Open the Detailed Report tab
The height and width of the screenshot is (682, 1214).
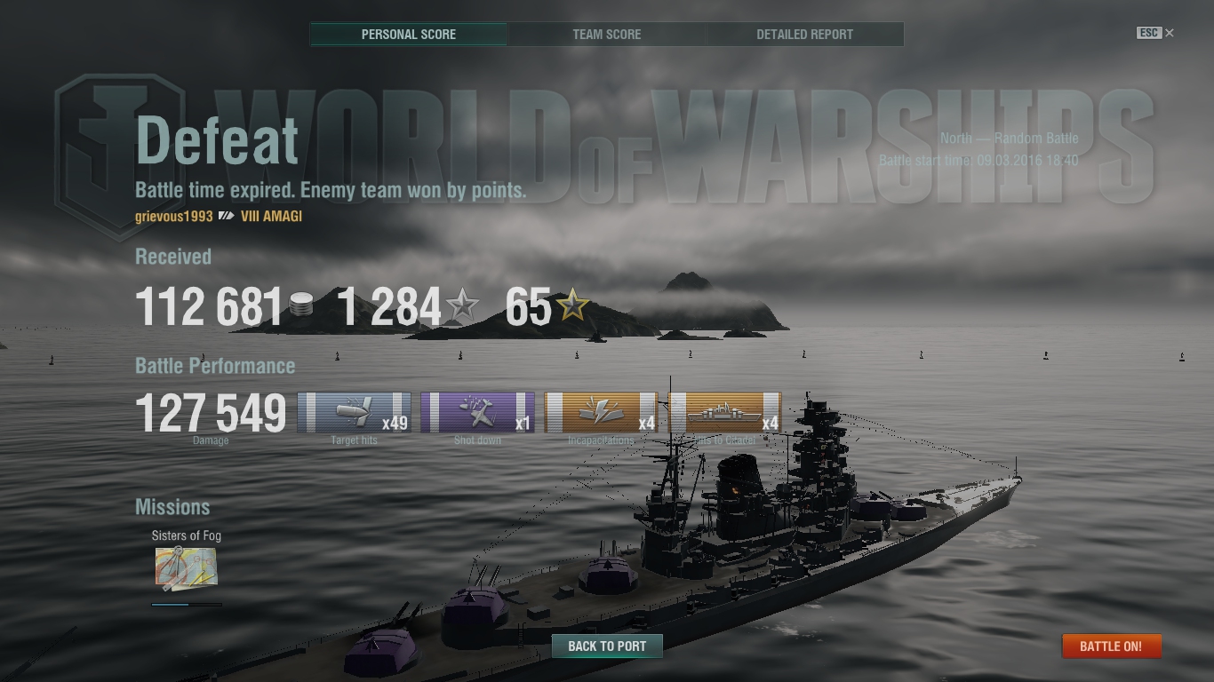(805, 35)
